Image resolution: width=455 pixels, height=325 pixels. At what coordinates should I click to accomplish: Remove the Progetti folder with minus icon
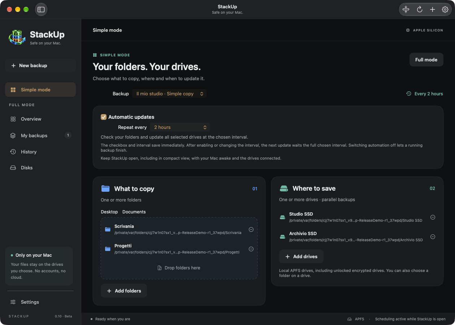(251, 249)
